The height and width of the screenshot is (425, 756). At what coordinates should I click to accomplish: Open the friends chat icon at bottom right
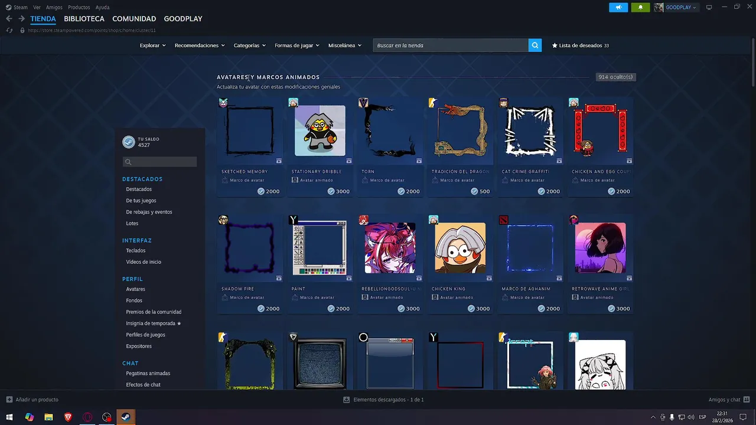pyautogui.click(x=746, y=400)
